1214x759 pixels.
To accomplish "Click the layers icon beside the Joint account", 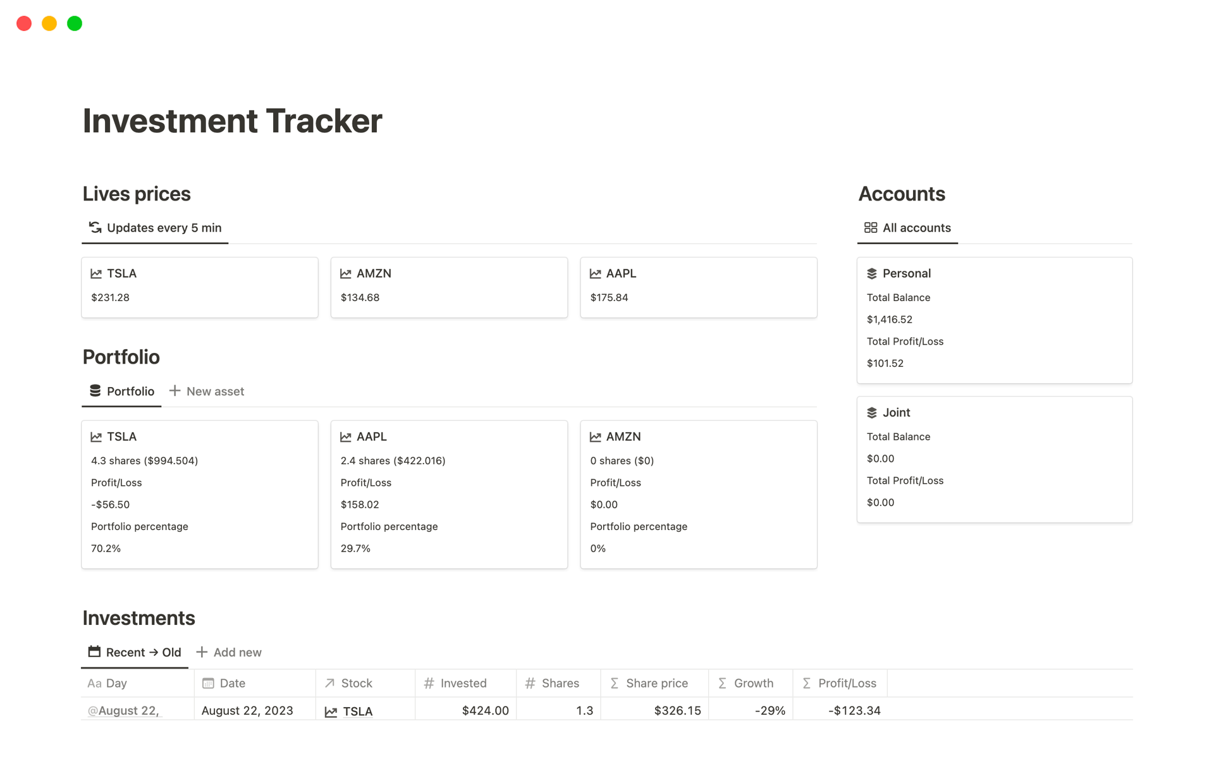I will tap(871, 412).
